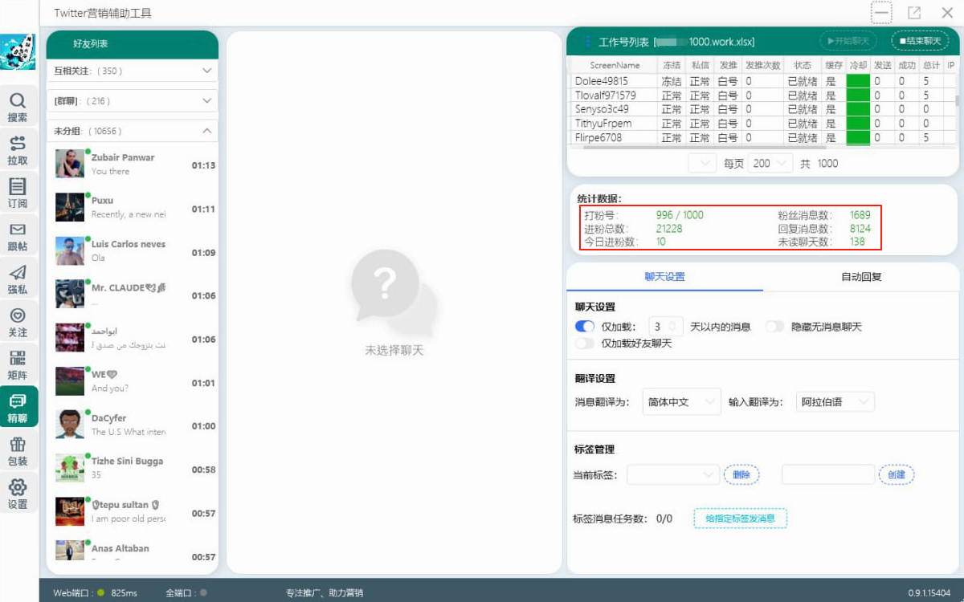
Task: Switch to the 聊天设置 tab
Action: (x=664, y=277)
